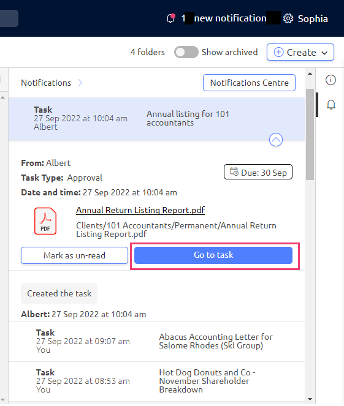The height and width of the screenshot is (406, 344).
Task: Open Annual Return Listing Report.pdf link
Action: (x=140, y=210)
